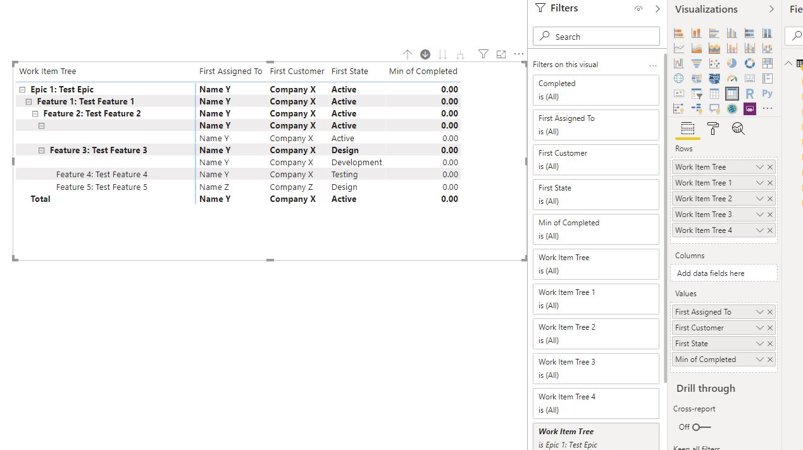Go to next hierarchy level double arrows
This screenshot has width=803, height=450.
pos(443,54)
